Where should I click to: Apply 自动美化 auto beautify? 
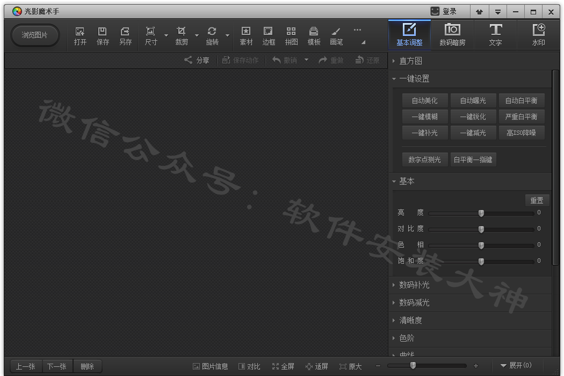pos(425,100)
